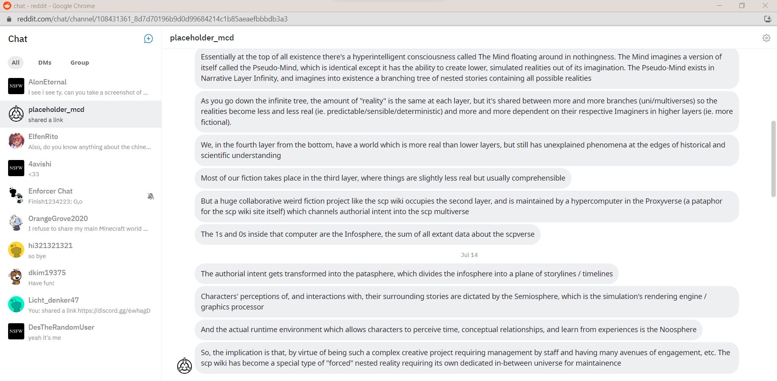Switch to the DMs tab
777x381 pixels.
pos(45,63)
